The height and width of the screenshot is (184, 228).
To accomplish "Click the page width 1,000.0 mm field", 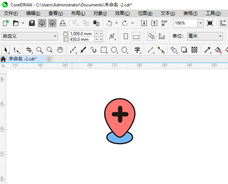I will pos(81,34).
